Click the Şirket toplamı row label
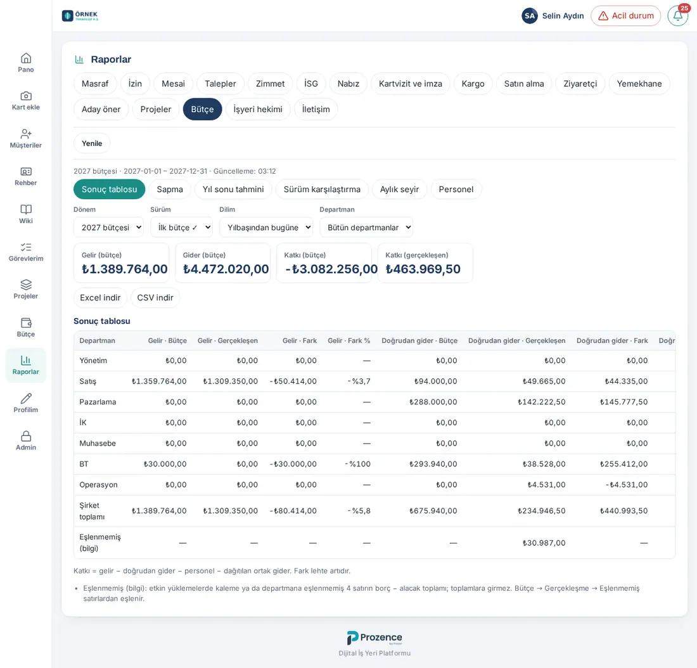 (93, 511)
